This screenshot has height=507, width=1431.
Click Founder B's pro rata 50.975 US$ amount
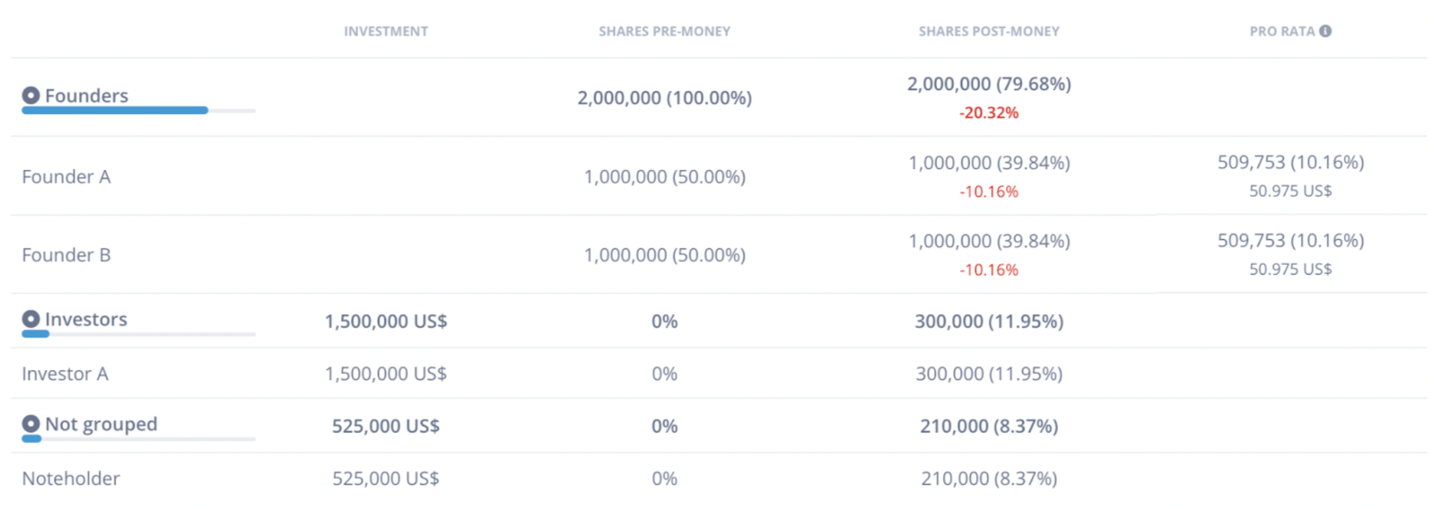click(1290, 269)
